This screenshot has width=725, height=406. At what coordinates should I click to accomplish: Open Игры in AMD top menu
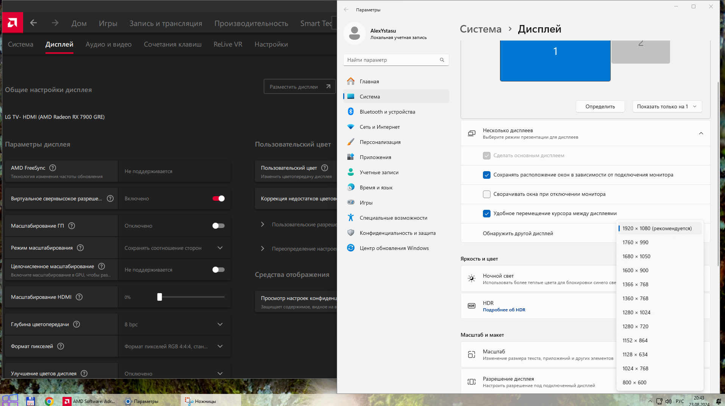[108, 23]
